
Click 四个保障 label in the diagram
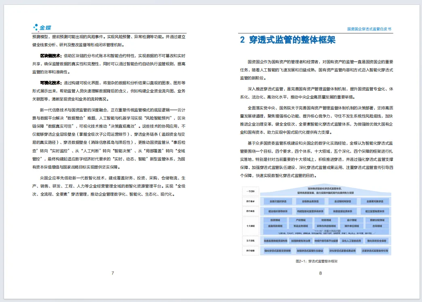(x=251, y=251)
